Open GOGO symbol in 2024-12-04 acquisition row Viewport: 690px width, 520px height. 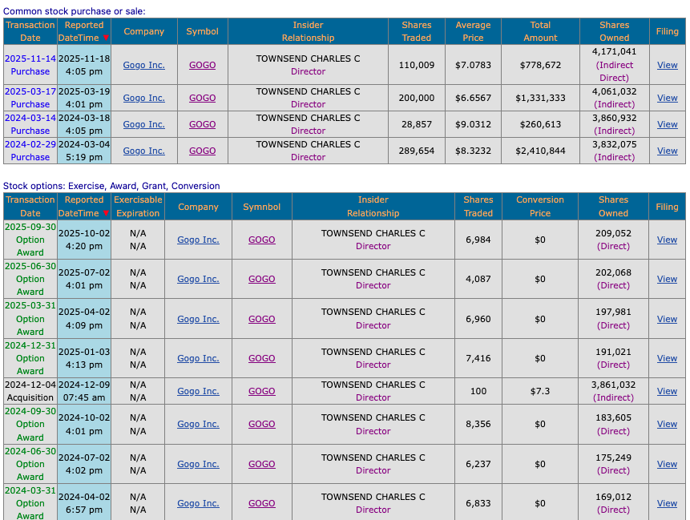point(262,391)
